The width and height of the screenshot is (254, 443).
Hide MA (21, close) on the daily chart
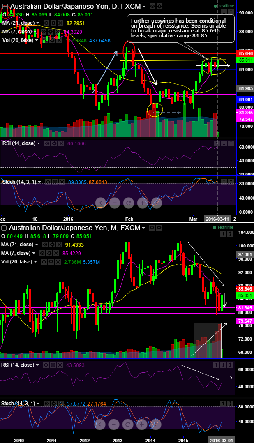point(46,23)
